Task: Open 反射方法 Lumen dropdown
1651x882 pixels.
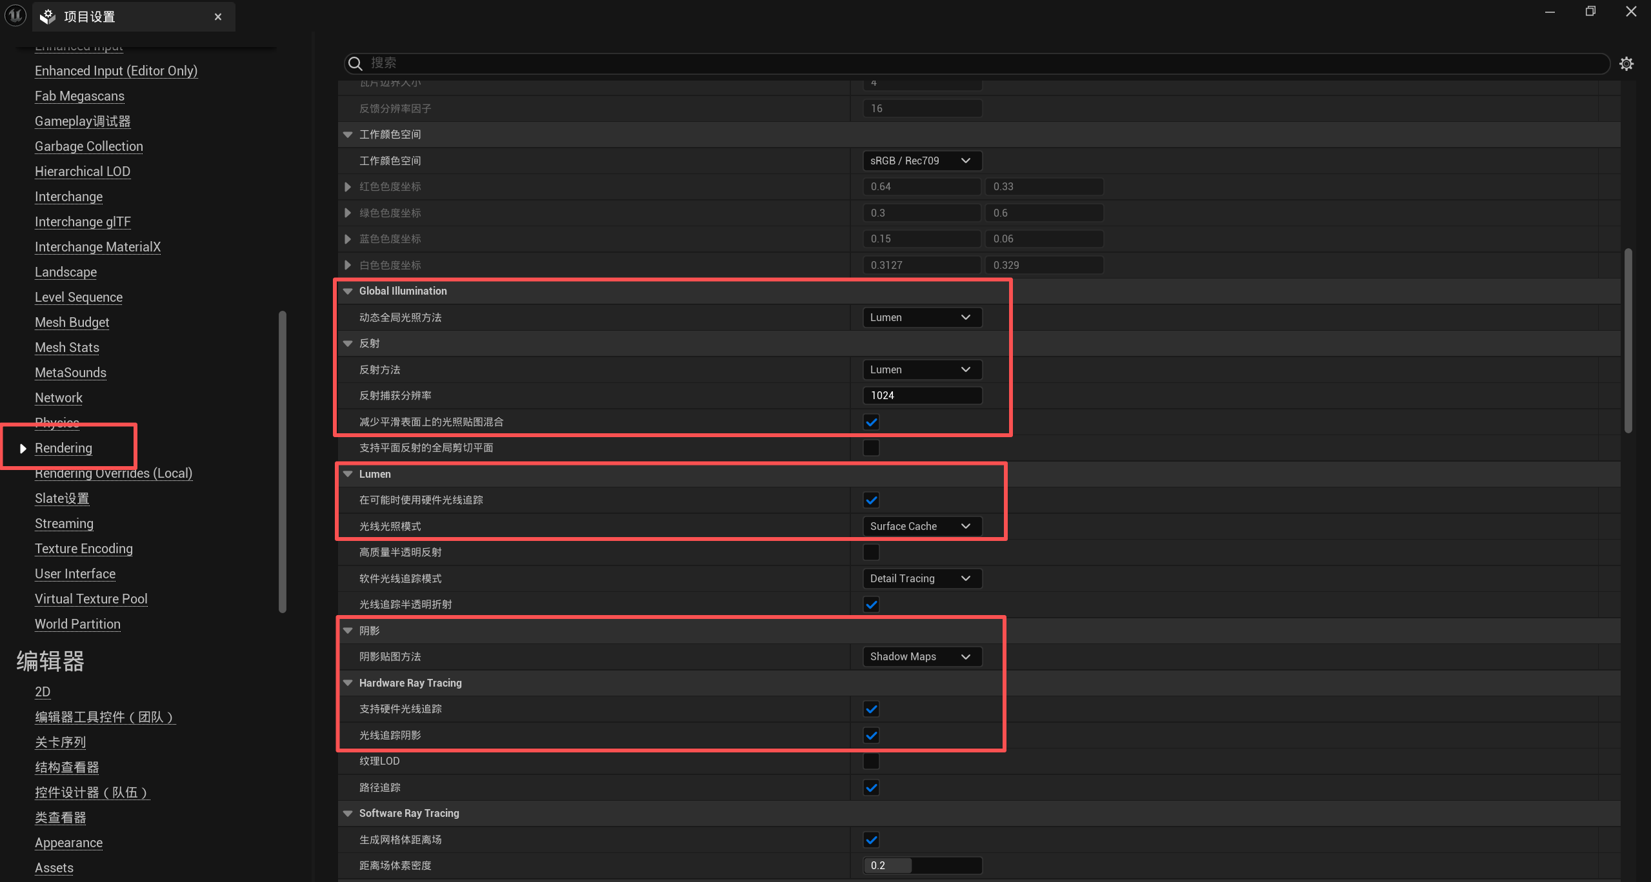Action: coord(922,369)
